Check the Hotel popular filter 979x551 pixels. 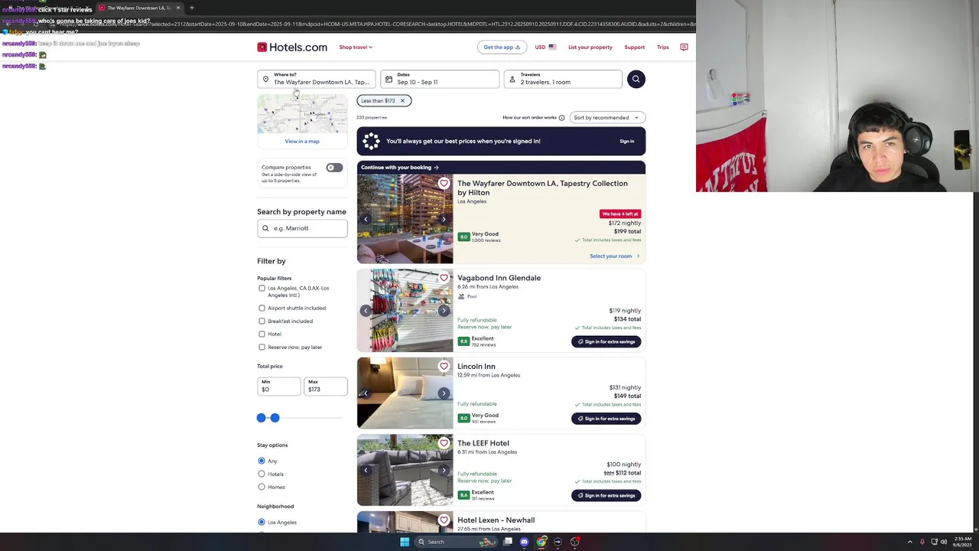pyautogui.click(x=262, y=334)
